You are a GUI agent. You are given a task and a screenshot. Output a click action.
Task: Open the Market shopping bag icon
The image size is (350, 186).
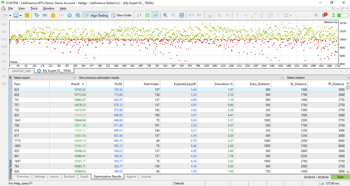[x=53, y=15]
